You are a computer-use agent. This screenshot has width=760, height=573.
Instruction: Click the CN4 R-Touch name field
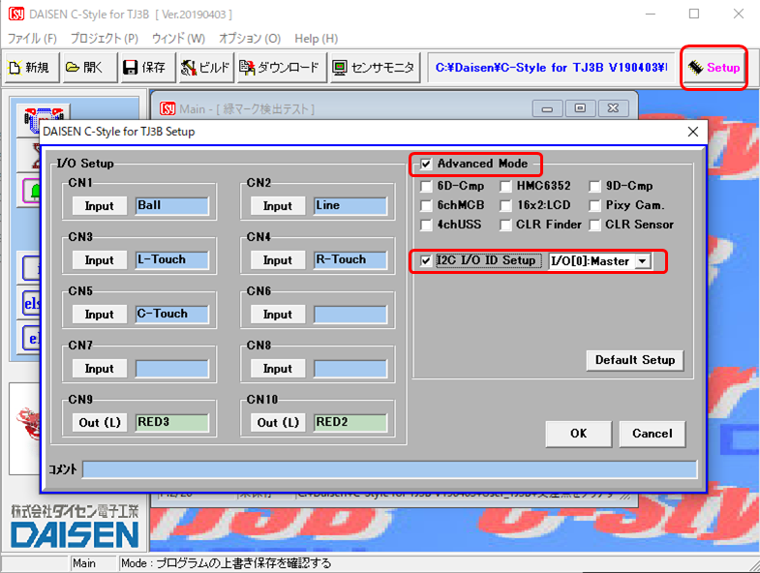(x=350, y=260)
